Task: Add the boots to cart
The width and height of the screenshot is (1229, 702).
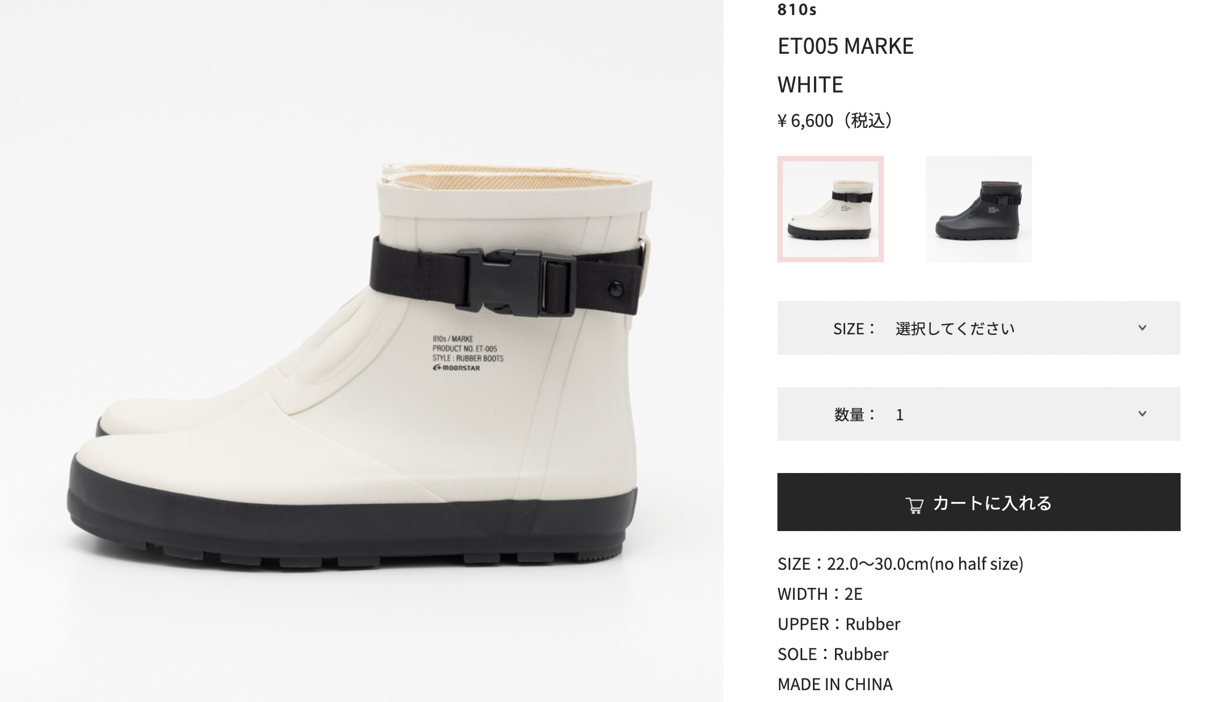Action: (978, 502)
